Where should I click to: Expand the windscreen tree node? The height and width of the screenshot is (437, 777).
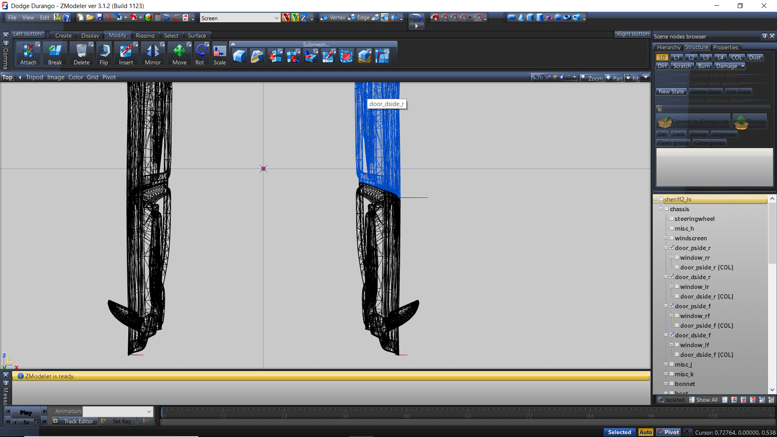(666, 238)
